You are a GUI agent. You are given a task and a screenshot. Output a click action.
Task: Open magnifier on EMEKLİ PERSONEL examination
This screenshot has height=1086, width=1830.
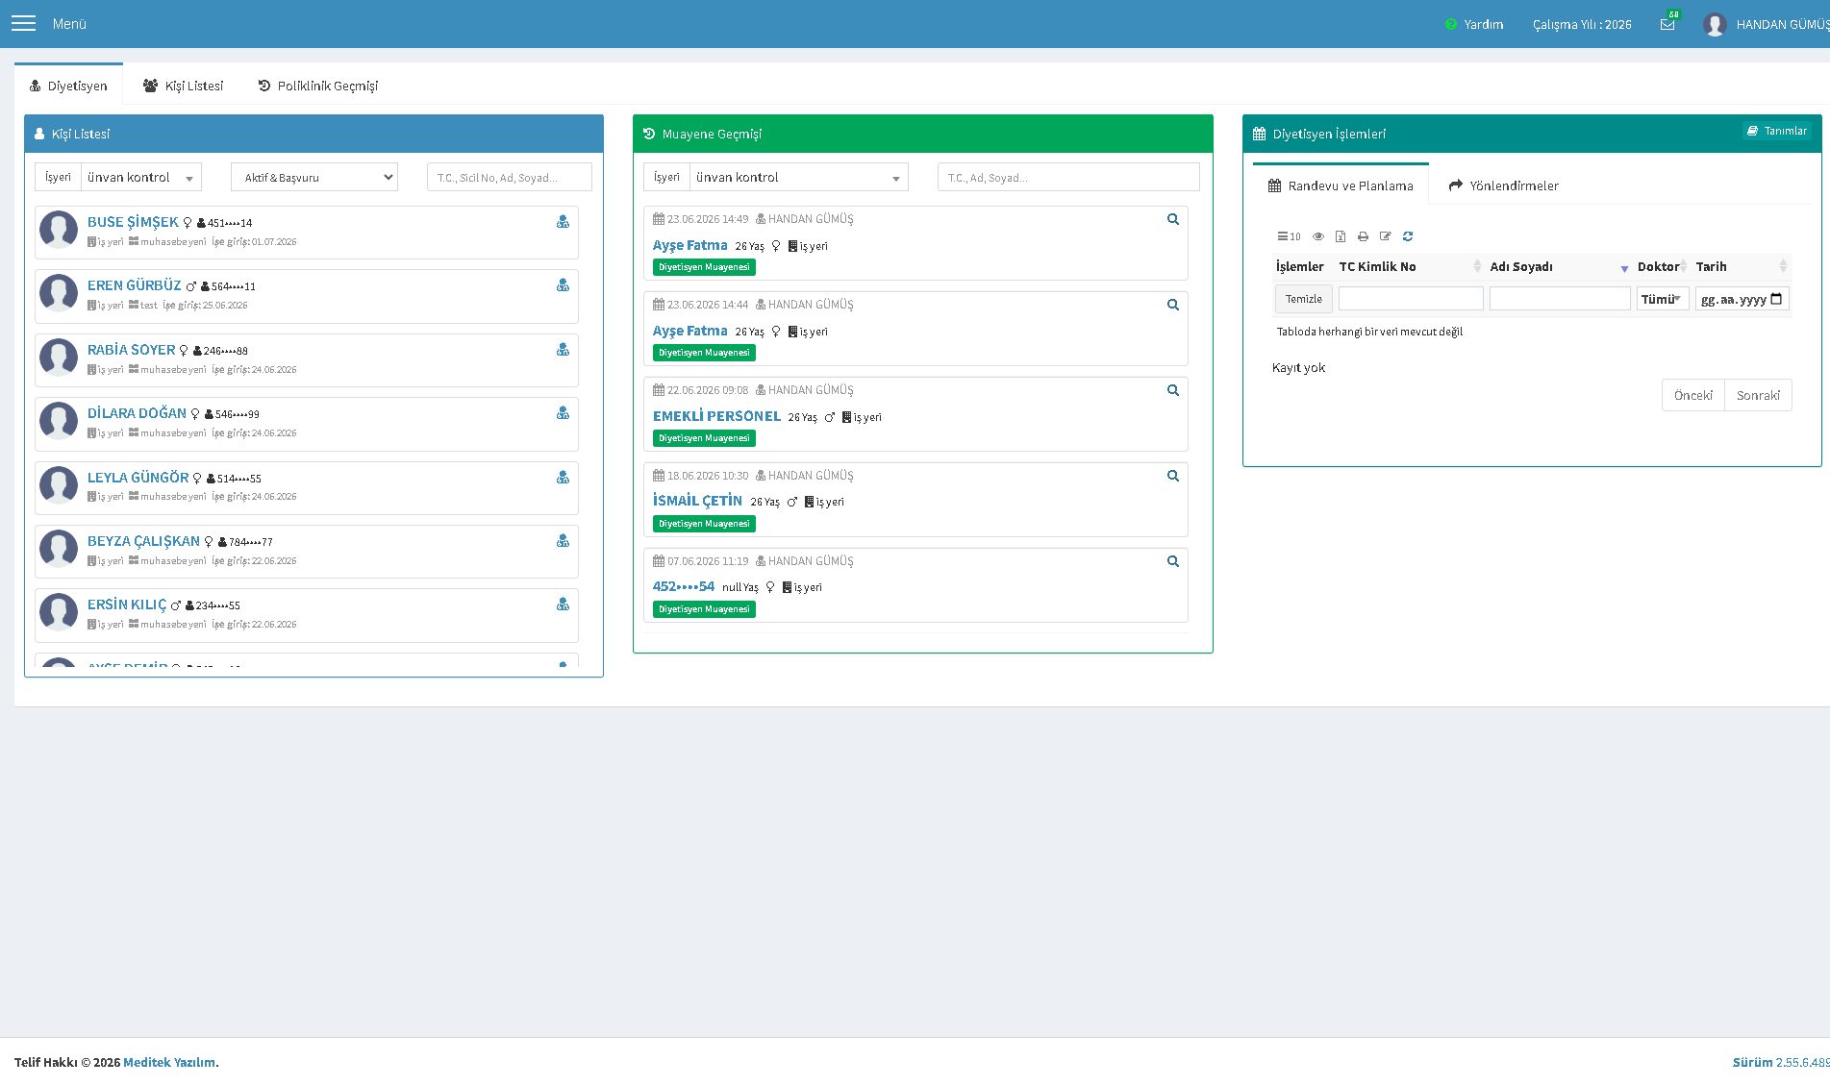(1173, 390)
